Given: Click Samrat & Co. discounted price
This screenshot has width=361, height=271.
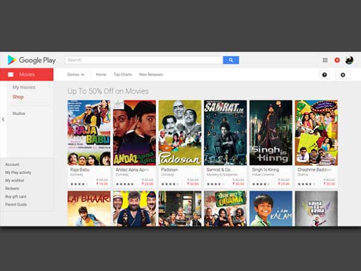Looking at the screenshot, I should pyautogui.click(x=238, y=184).
